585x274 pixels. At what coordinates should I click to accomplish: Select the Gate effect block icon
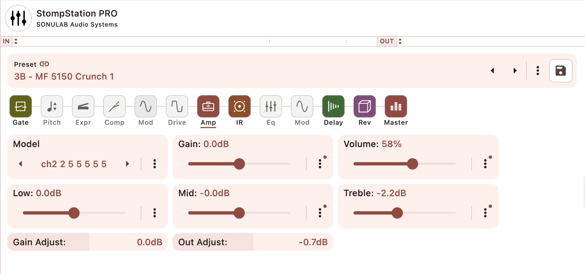pyautogui.click(x=21, y=107)
